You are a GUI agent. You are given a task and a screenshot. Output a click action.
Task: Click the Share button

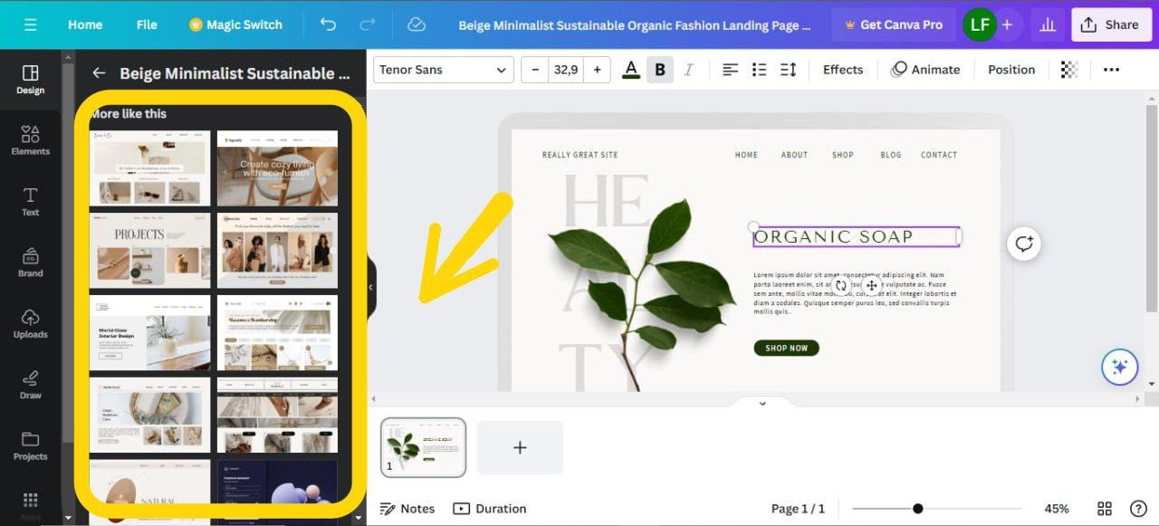[x=1111, y=24]
